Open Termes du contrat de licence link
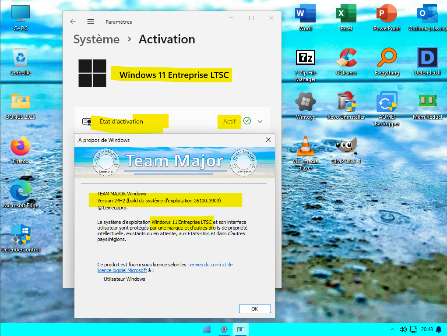Viewport: 447px width, 336px height. tap(165, 268)
